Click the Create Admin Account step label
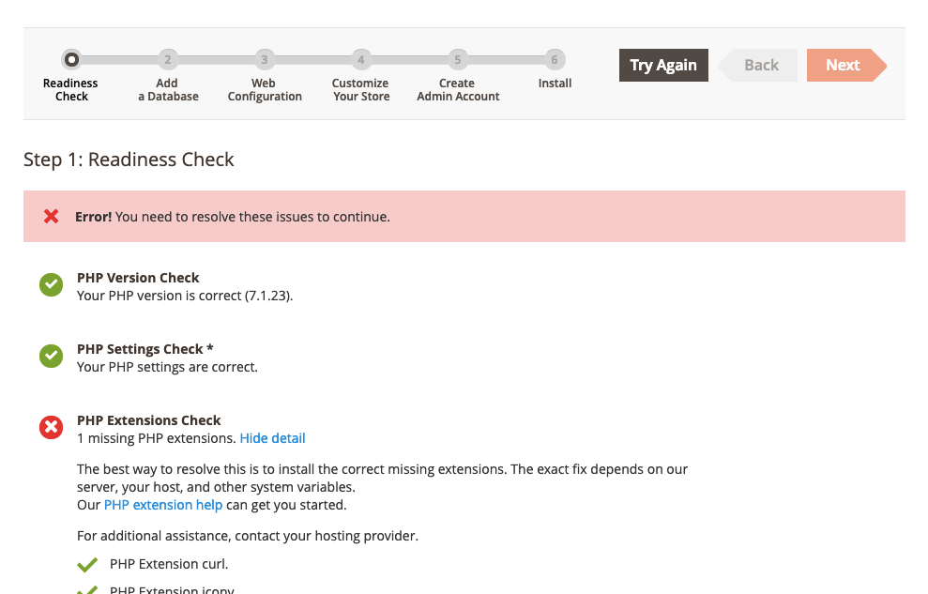 458,90
